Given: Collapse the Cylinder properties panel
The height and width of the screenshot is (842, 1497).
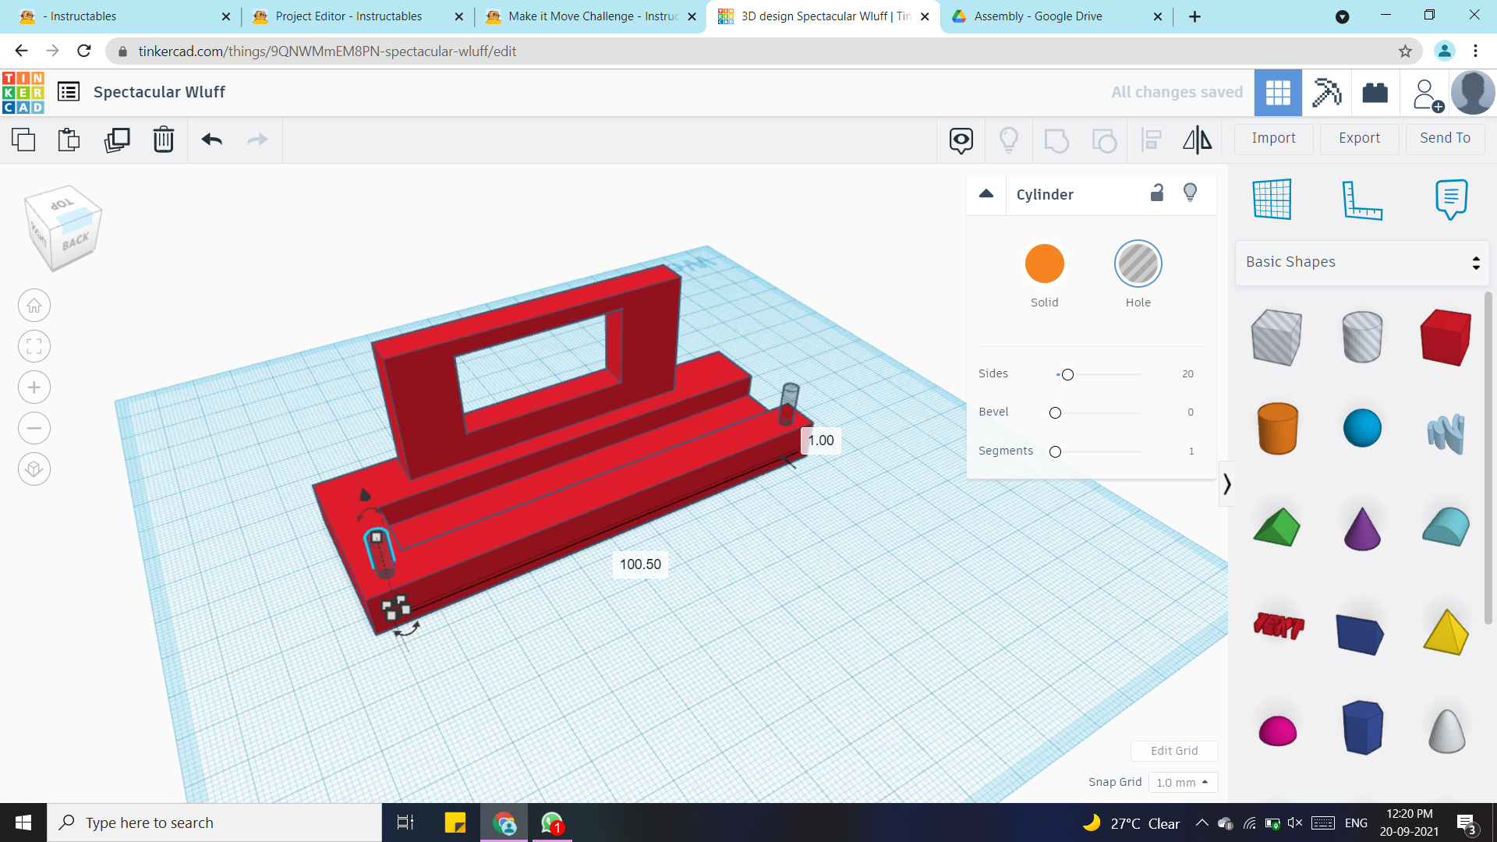Looking at the screenshot, I should click(x=986, y=194).
